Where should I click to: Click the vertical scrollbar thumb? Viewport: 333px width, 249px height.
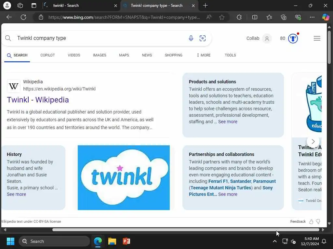pyautogui.click(x=329, y=47)
